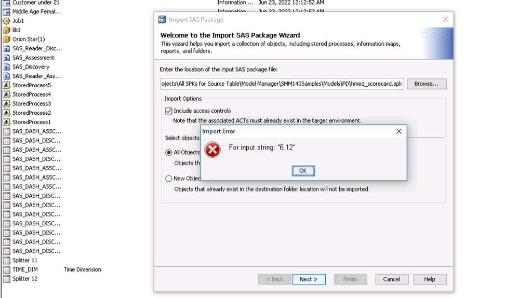Click the Customer under 21 icon
Image resolution: width=519 pixels, height=298 pixels.
6,3
